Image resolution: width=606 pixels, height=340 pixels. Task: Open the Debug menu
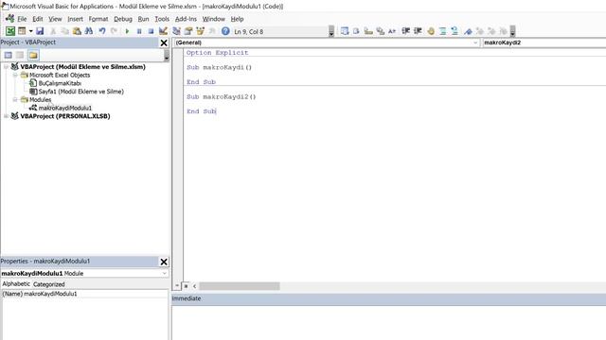coord(123,19)
